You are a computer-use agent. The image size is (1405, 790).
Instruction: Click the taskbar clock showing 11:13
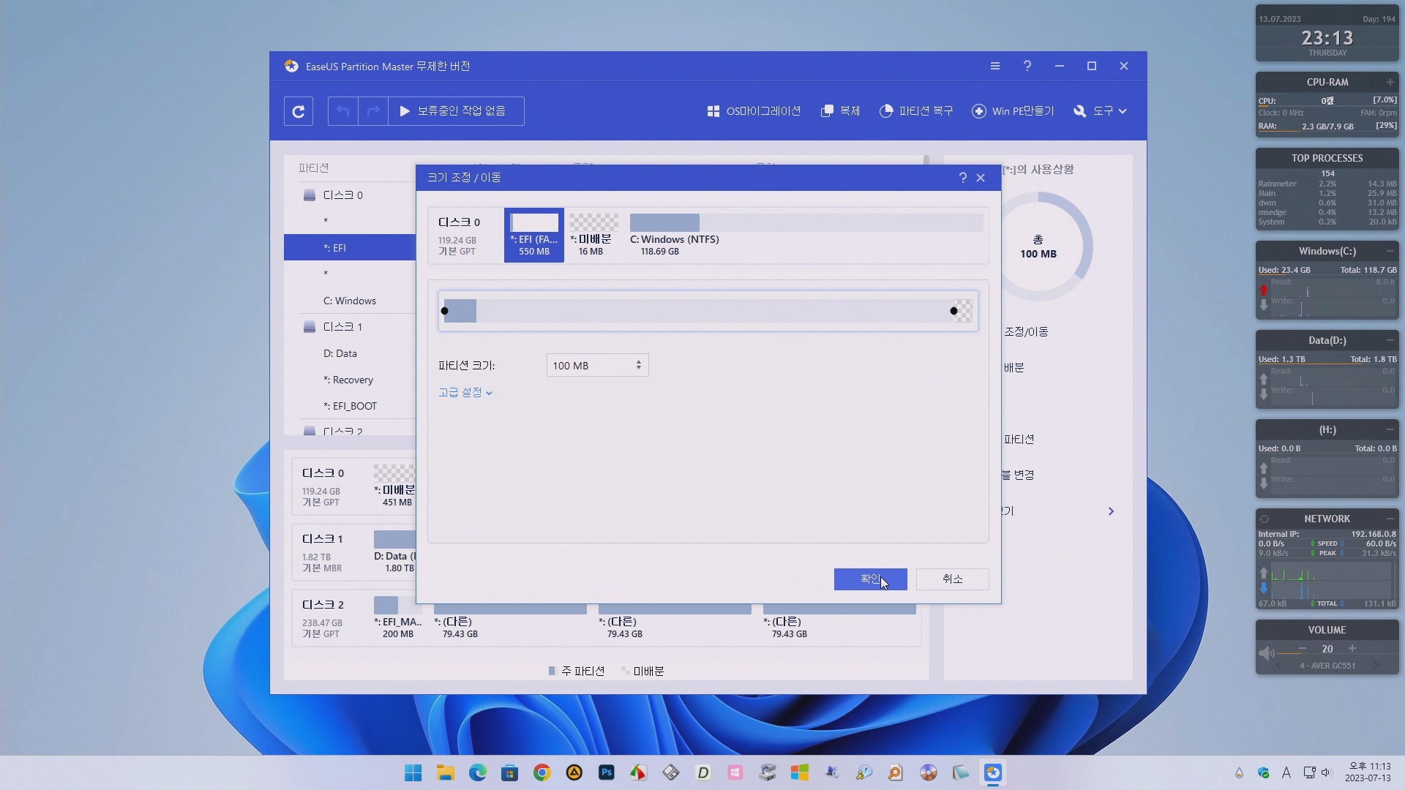1367,772
